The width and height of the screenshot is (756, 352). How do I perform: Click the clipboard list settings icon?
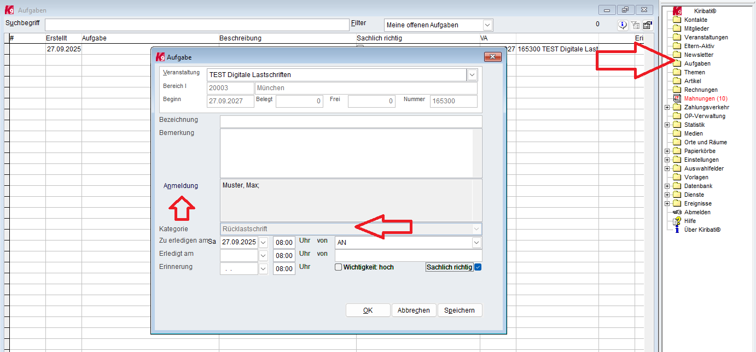click(x=647, y=25)
